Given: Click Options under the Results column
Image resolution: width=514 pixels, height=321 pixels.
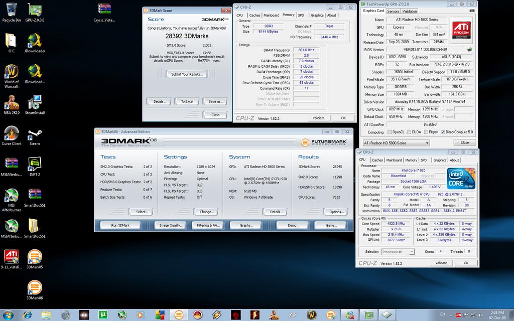Looking at the screenshot, I should pyautogui.click(x=336, y=212).
